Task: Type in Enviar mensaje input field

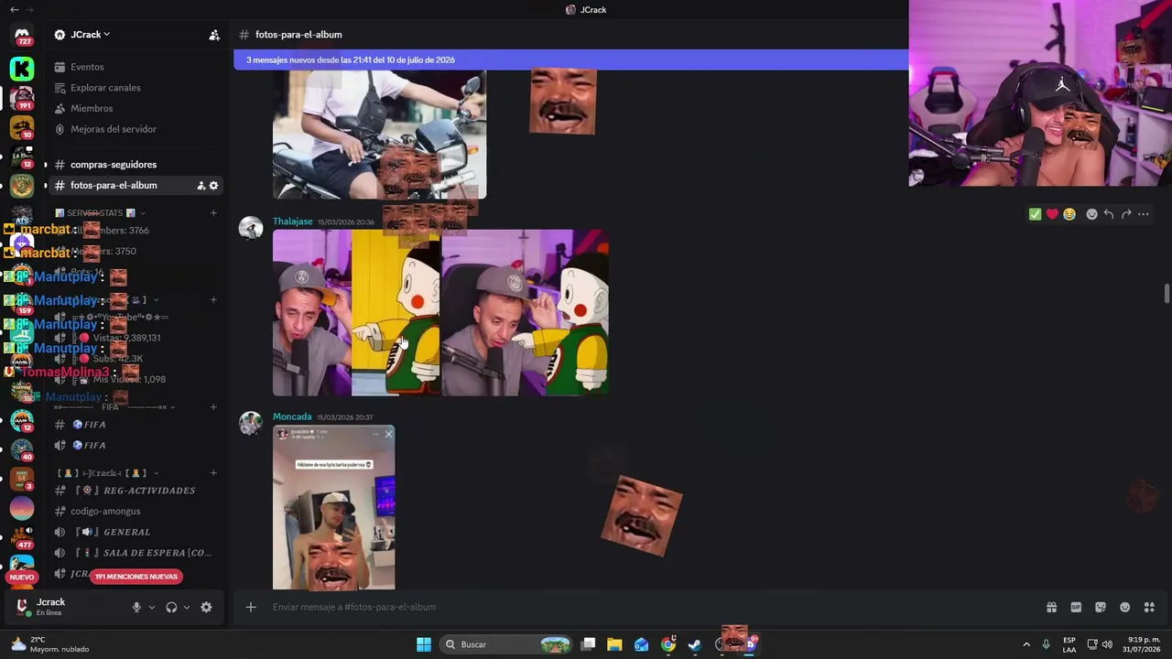Action: (650, 607)
